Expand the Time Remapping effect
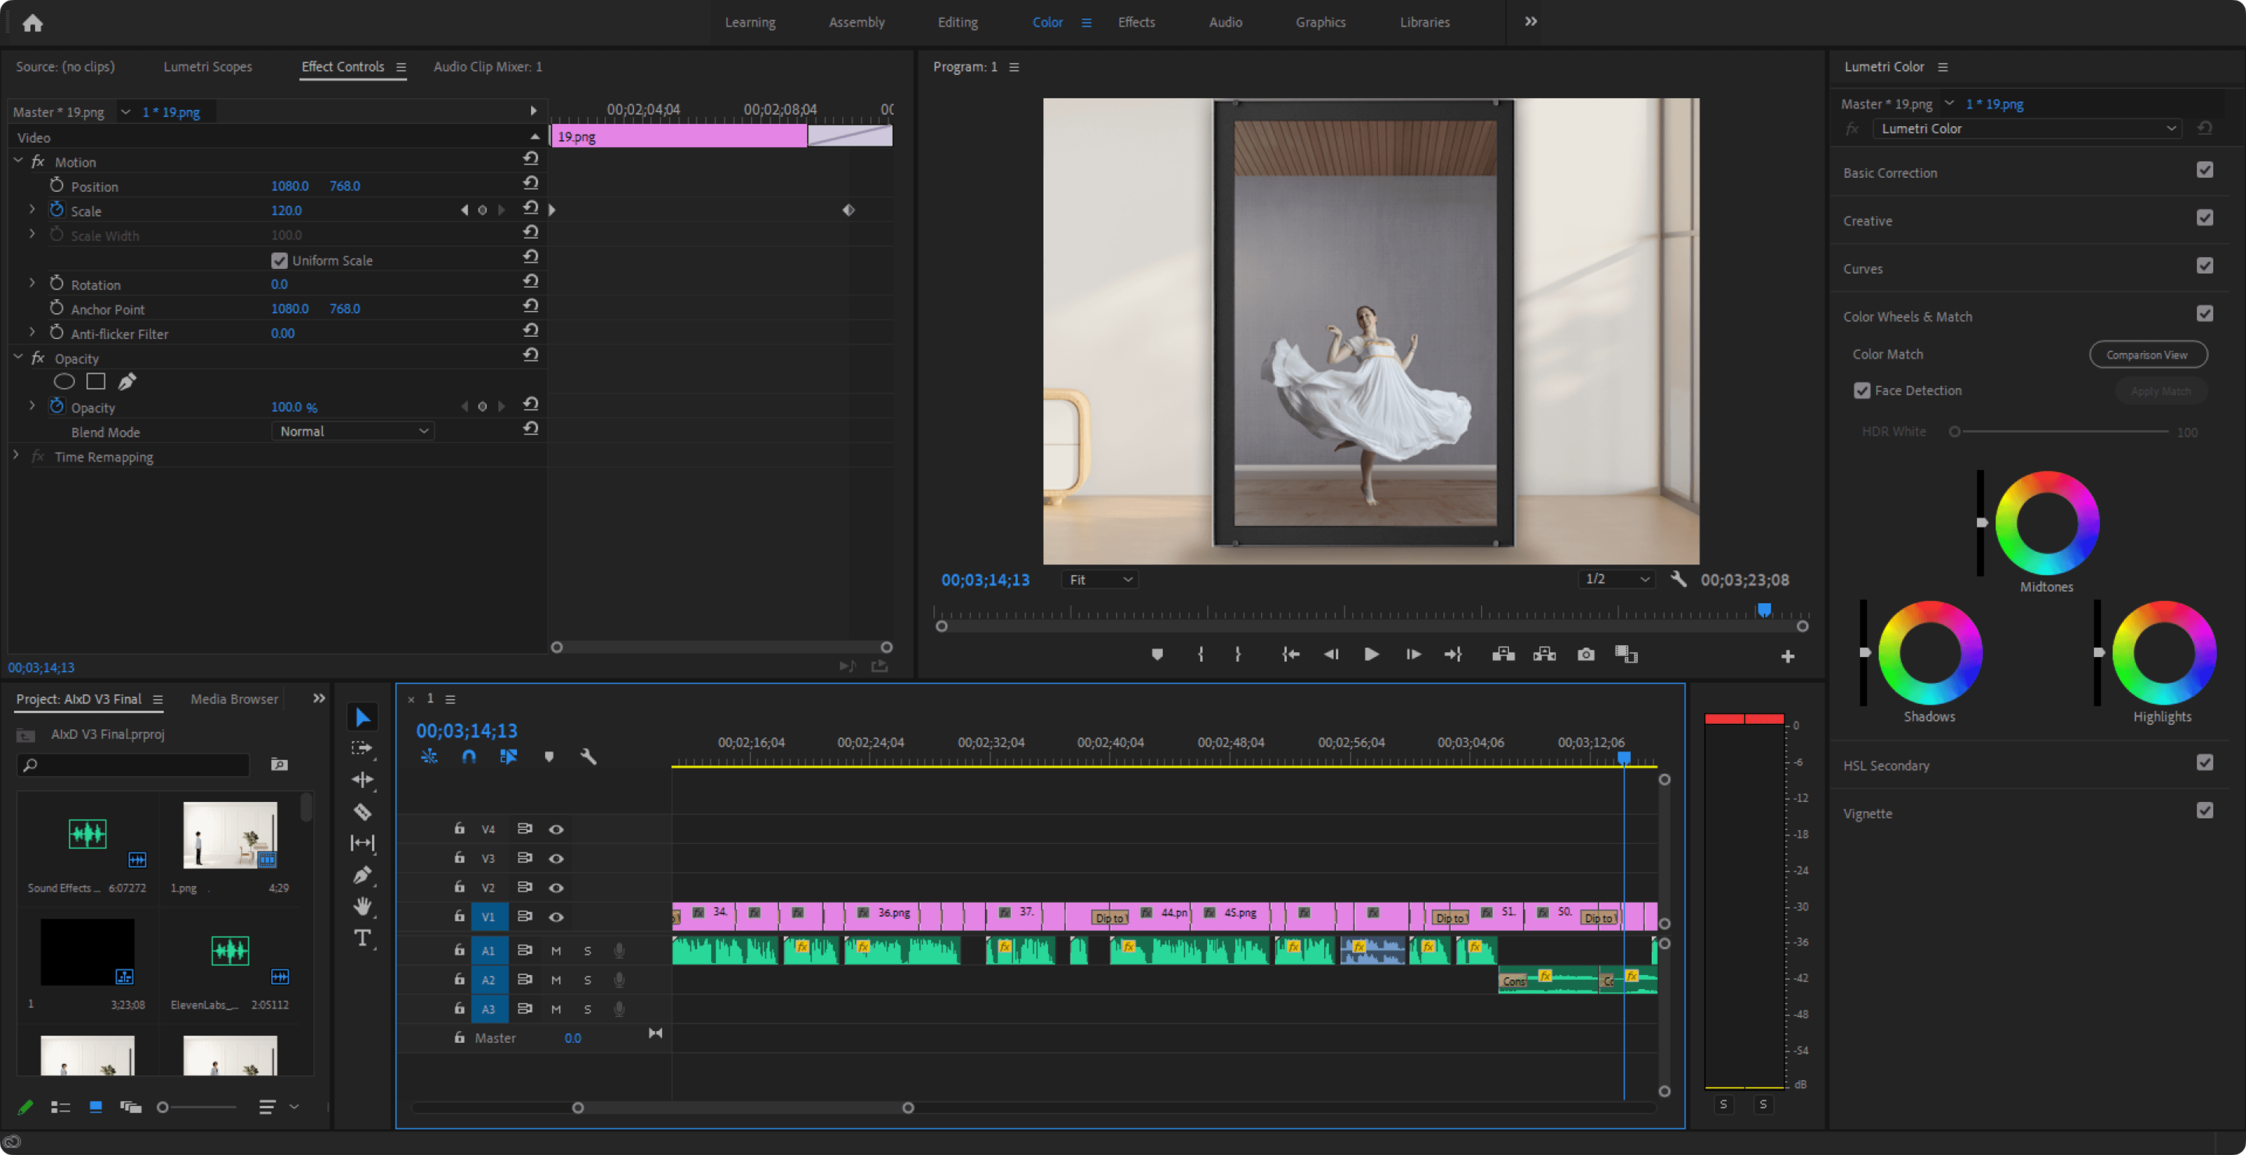Viewport: 2246px width, 1155px height. (16, 456)
